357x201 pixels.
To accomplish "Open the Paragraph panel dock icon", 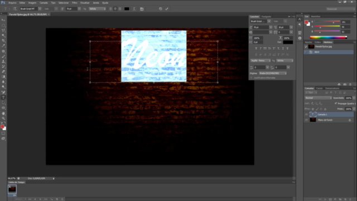I will pos(300,25).
